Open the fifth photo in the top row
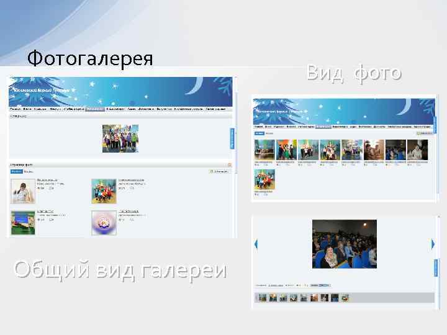The height and width of the screenshot is (335, 447). [x=352, y=150]
